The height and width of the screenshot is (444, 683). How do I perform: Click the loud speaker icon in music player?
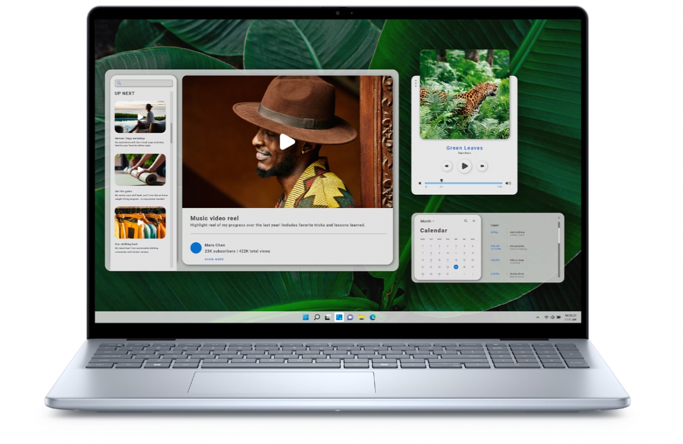point(508,183)
